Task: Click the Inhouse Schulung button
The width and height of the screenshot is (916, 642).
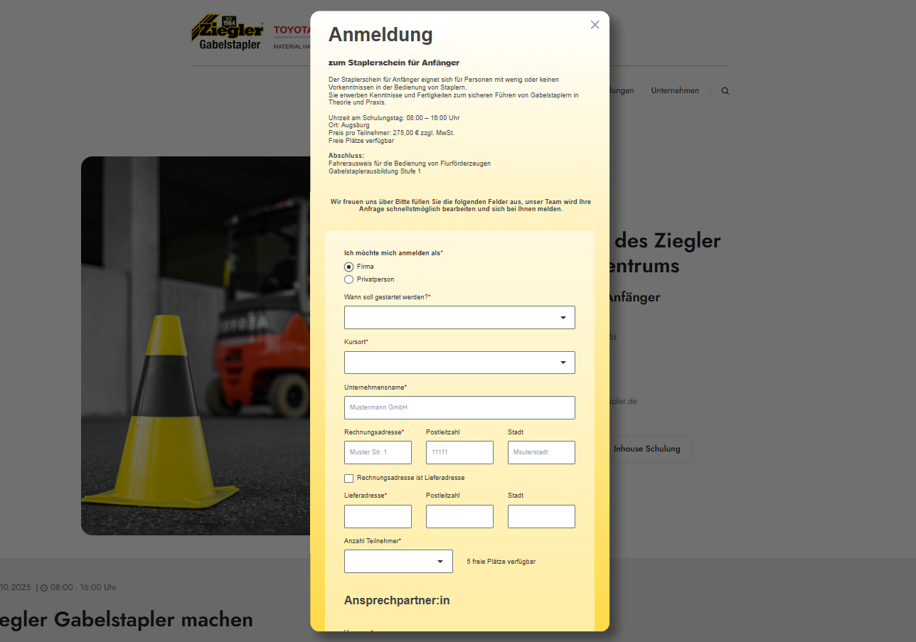Action: (647, 449)
